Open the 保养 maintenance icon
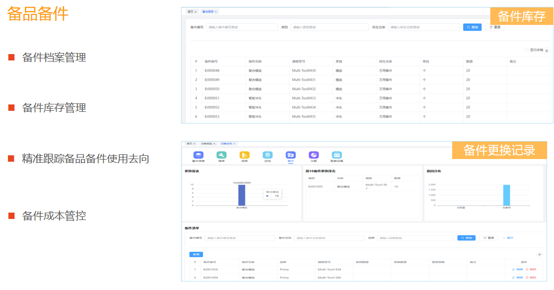 [x=245, y=155]
